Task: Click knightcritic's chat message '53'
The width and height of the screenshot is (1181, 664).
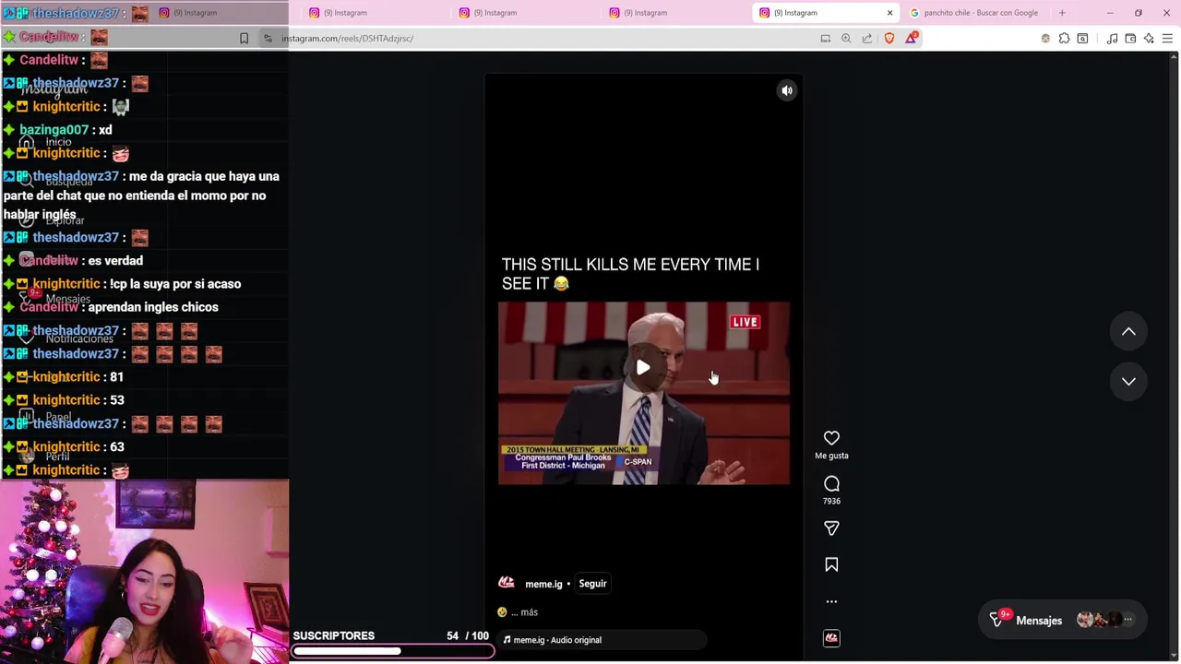Action: (x=116, y=400)
